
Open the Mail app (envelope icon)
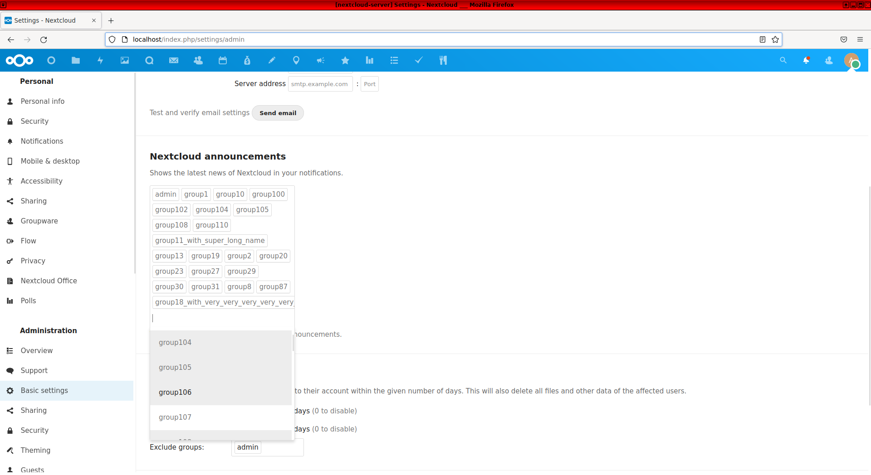click(174, 60)
